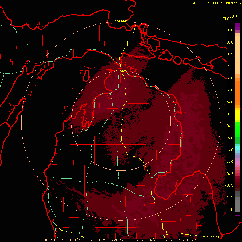Screen dimensions: 242x242
Task: Click the yellow segment of color bar
Action: tap(237, 115)
